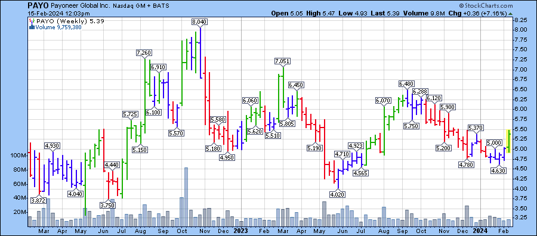
Task: Click the 5.200 price label
Action: point(444,148)
